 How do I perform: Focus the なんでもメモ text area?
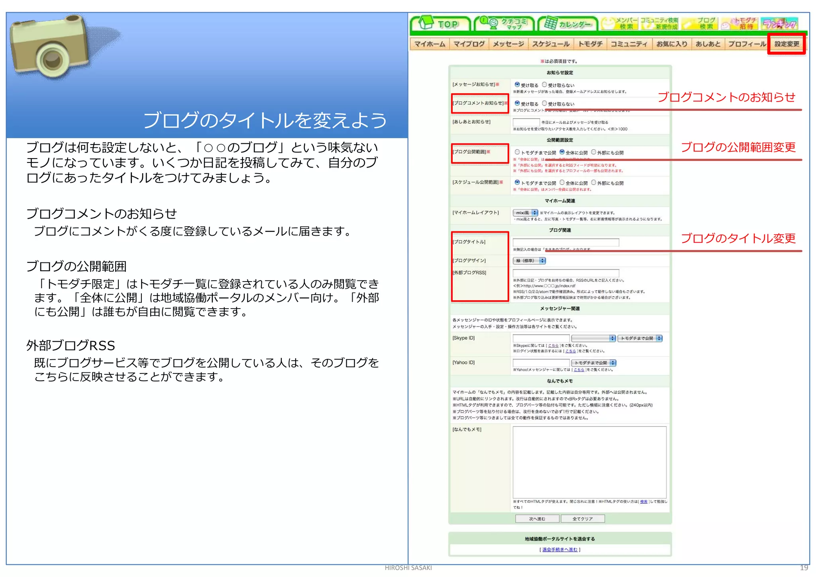tap(589, 462)
